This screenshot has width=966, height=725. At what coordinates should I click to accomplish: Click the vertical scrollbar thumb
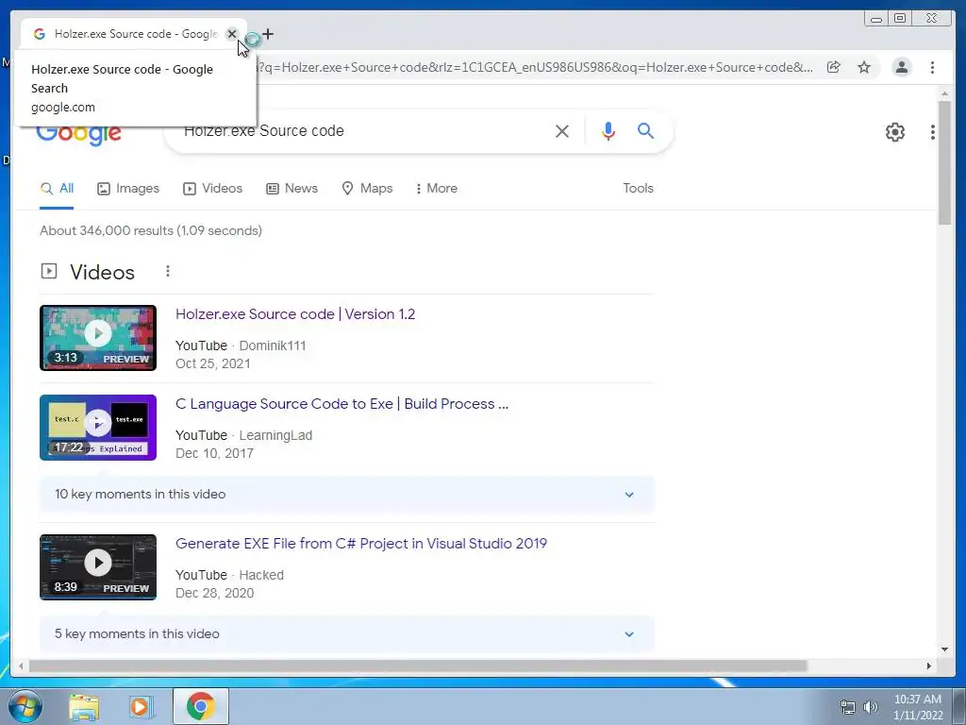click(x=944, y=162)
